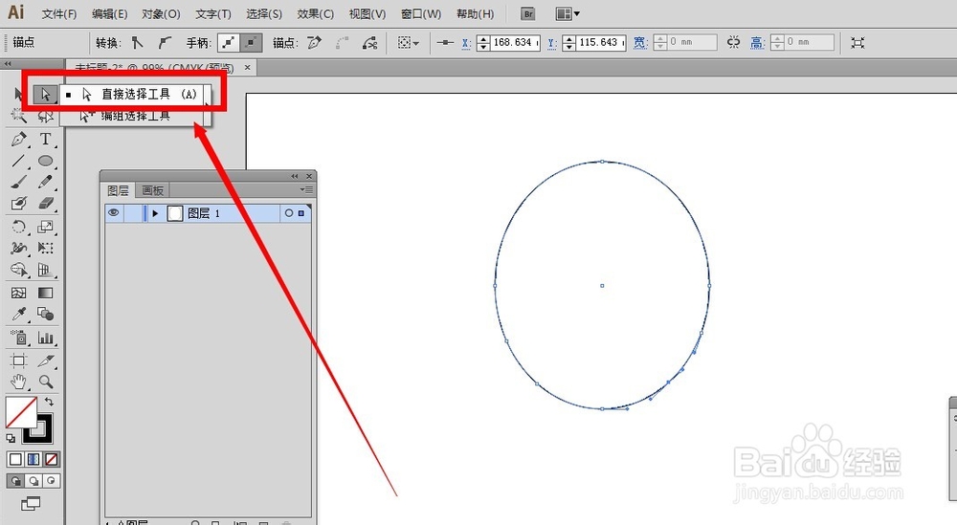Select the Free Transform tool
The height and width of the screenshot is (525, 957).
[45, 249]
